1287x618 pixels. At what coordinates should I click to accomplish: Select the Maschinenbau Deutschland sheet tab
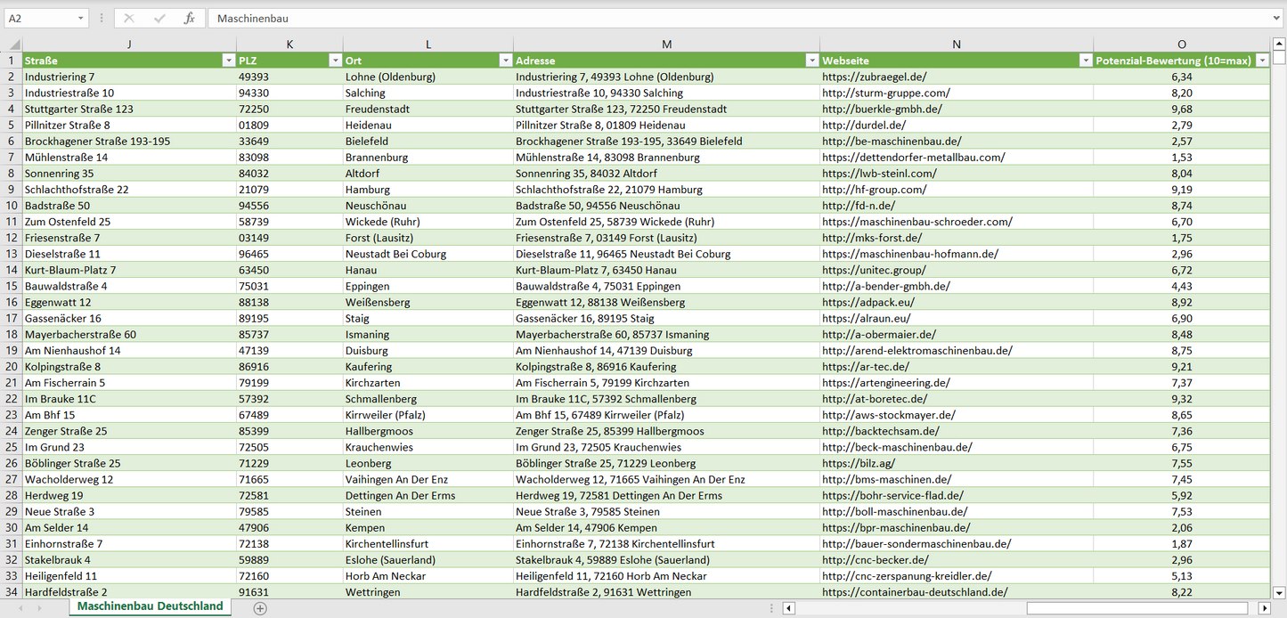coord(150,606)
